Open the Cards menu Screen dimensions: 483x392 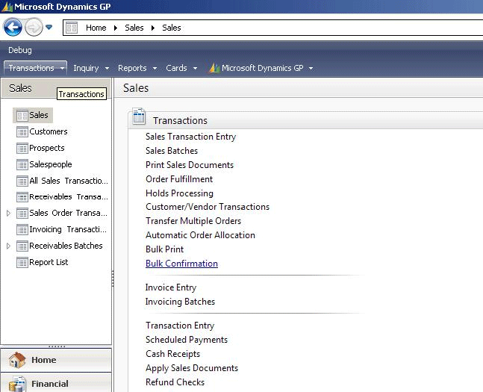coord(181,68)
